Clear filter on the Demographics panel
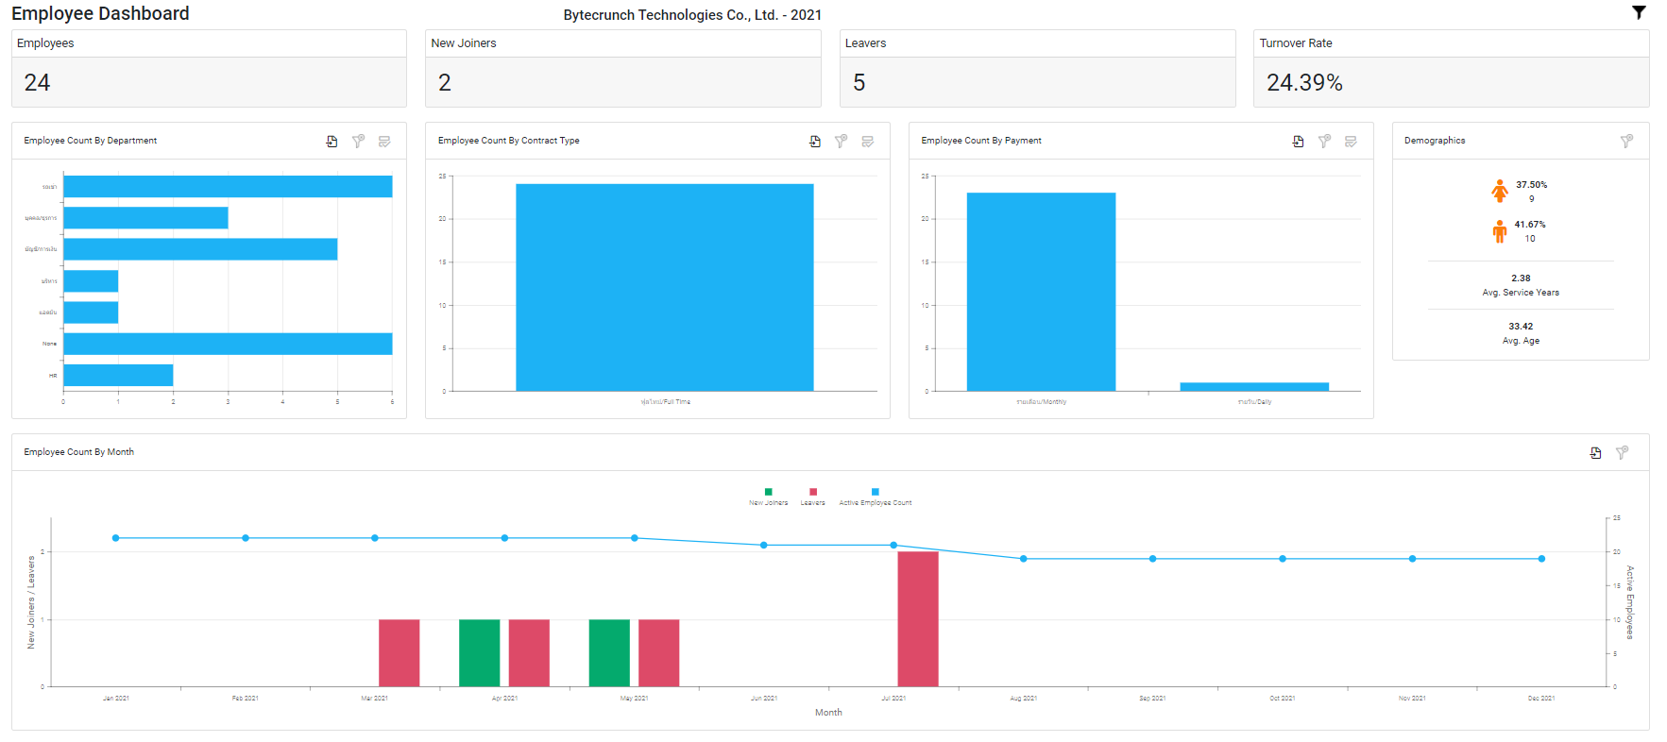The image size is (1667, 742). pyautogui.click(x=1626, y=142)
